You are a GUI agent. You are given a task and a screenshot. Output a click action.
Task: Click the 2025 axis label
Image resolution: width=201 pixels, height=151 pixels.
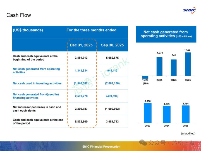[186, 126]
